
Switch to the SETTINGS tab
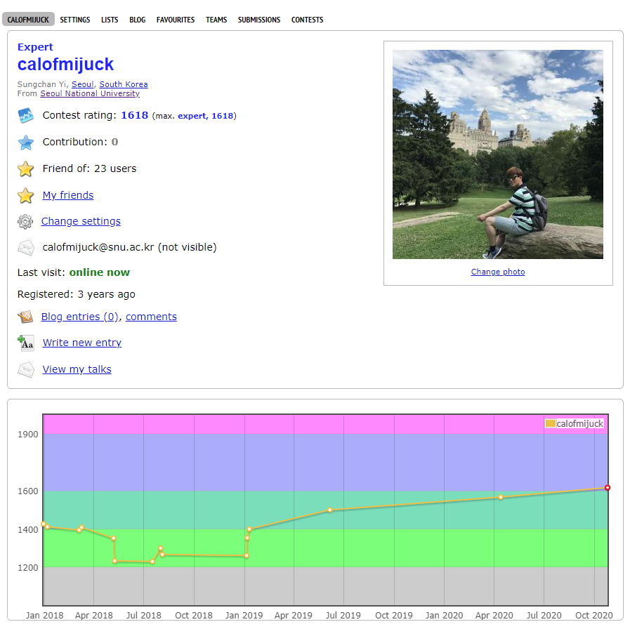[74, 20]
